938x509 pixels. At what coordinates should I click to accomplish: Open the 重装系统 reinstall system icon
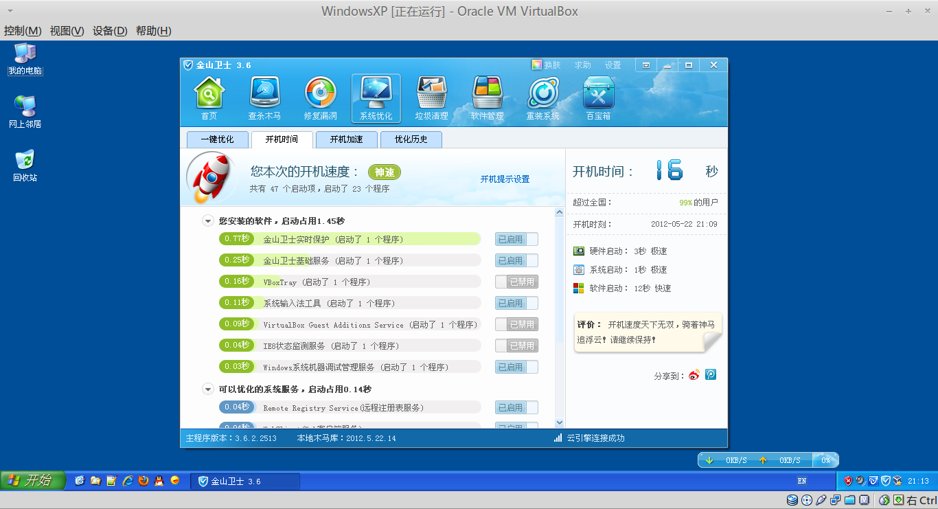click(542, 99)
